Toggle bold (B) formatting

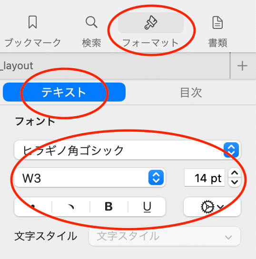[109, 206]
